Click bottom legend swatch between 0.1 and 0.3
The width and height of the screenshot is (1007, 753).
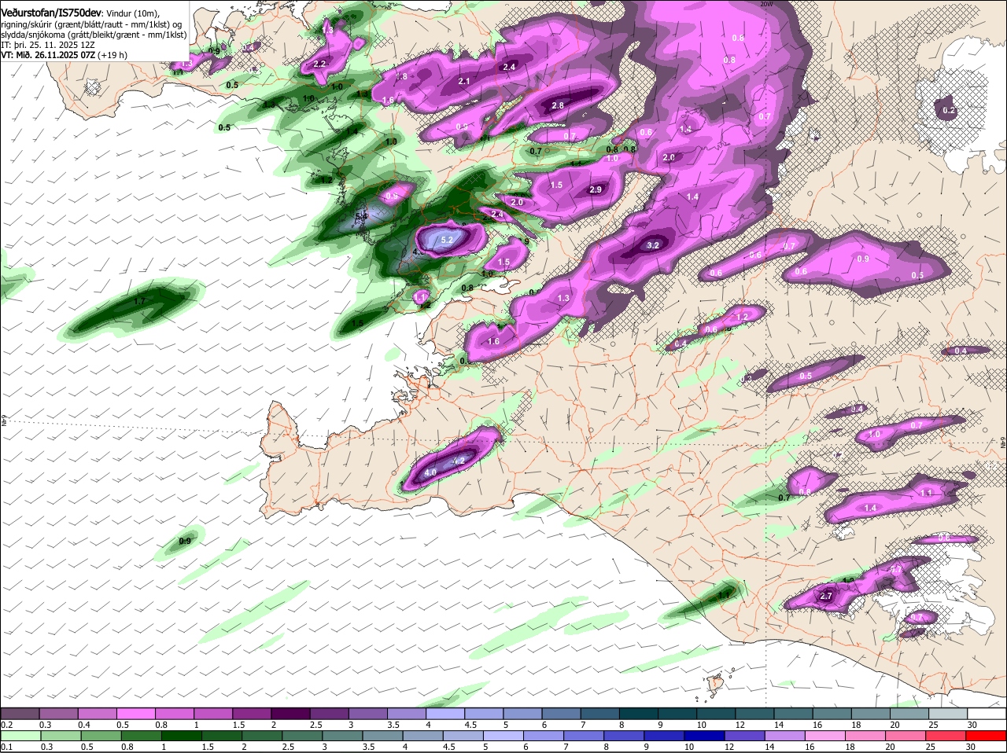(20, 736)
